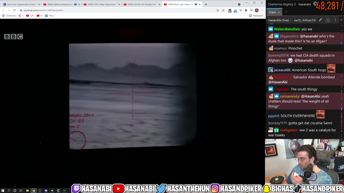Open the Chatterino split three-dot menu

tap(335, 20)
